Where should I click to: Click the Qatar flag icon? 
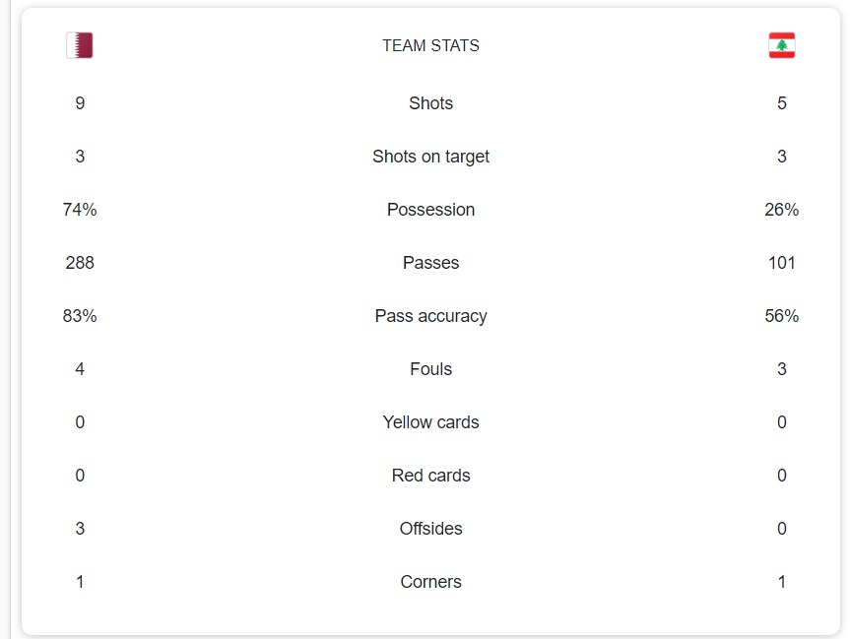point(80,45)
